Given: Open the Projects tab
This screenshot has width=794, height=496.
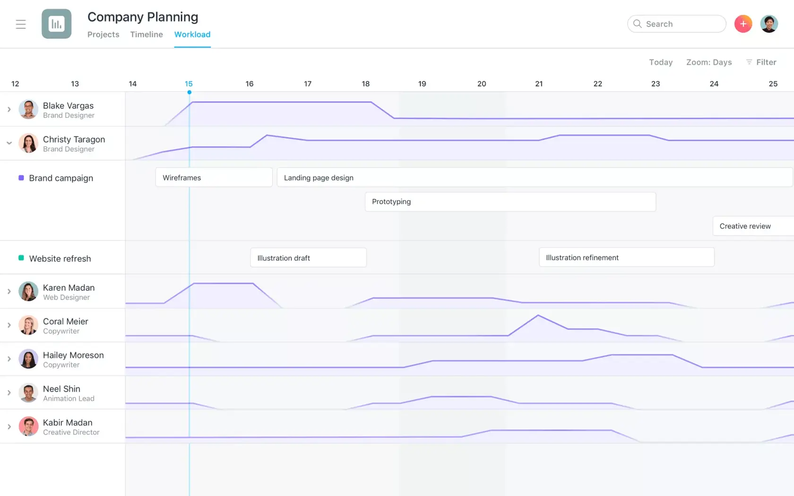Looking at the screenshot, I should tap(104, 34).
